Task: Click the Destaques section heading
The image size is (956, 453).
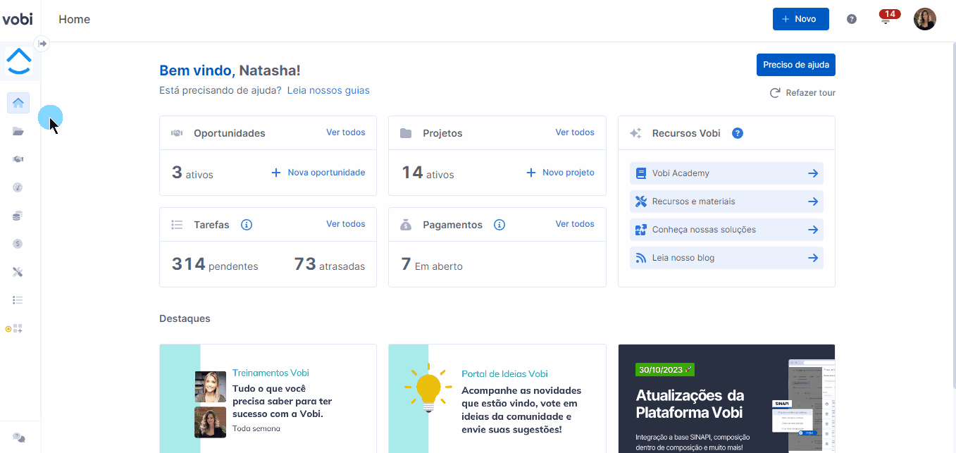Action: 185,318
